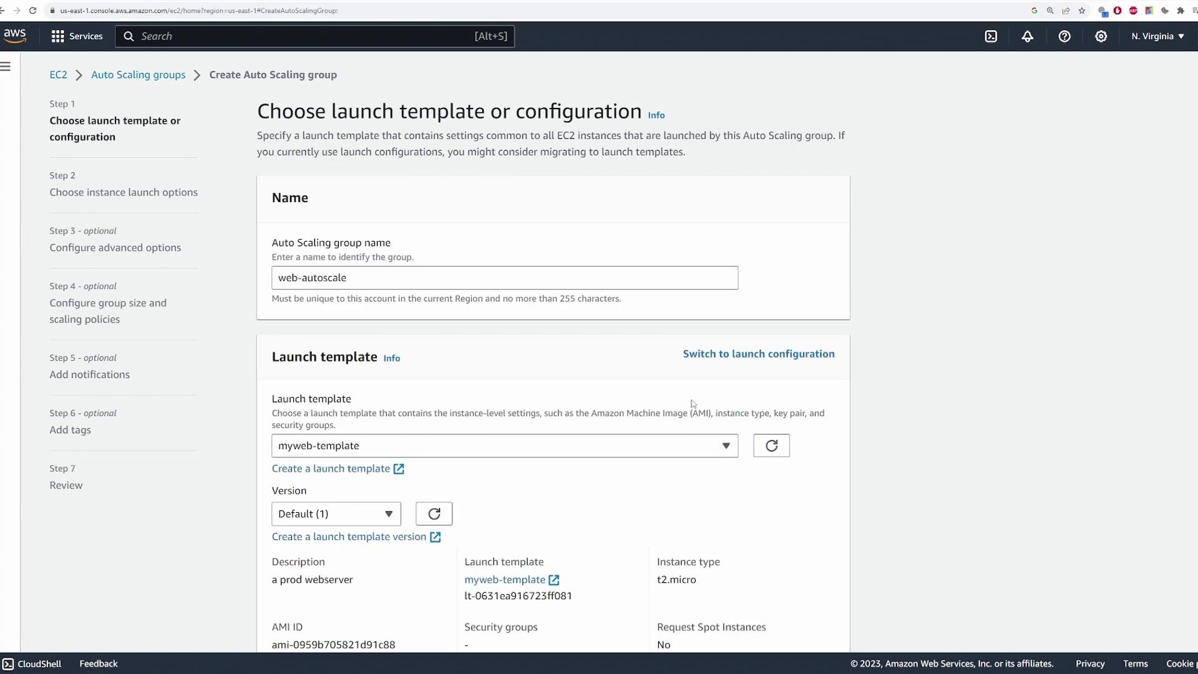Refresh the launch template list
Viewport: 1198px width, 674px height.
pos(771,446)
